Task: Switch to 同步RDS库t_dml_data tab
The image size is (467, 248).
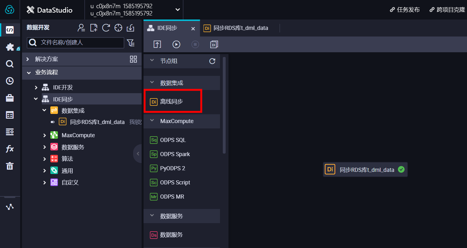Action: (x=239, y=28)
